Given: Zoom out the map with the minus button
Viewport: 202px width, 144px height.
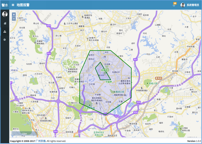Looking at the screenshot, I should [x=14, y=19].
